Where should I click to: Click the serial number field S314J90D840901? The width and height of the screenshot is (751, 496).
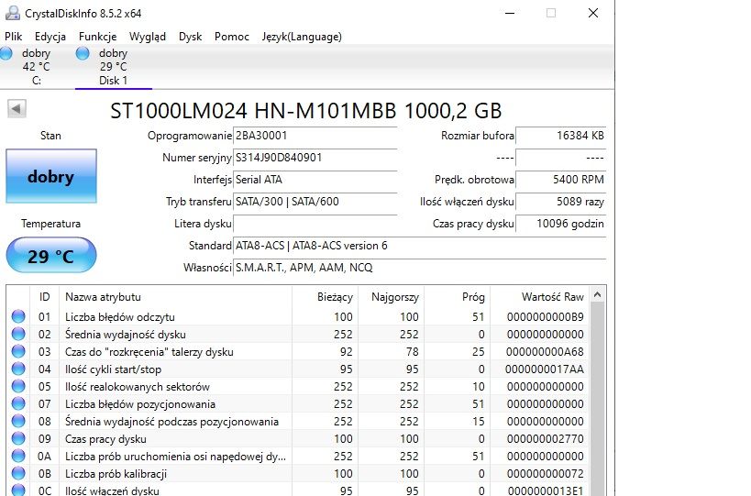click(x=315, y=158)
